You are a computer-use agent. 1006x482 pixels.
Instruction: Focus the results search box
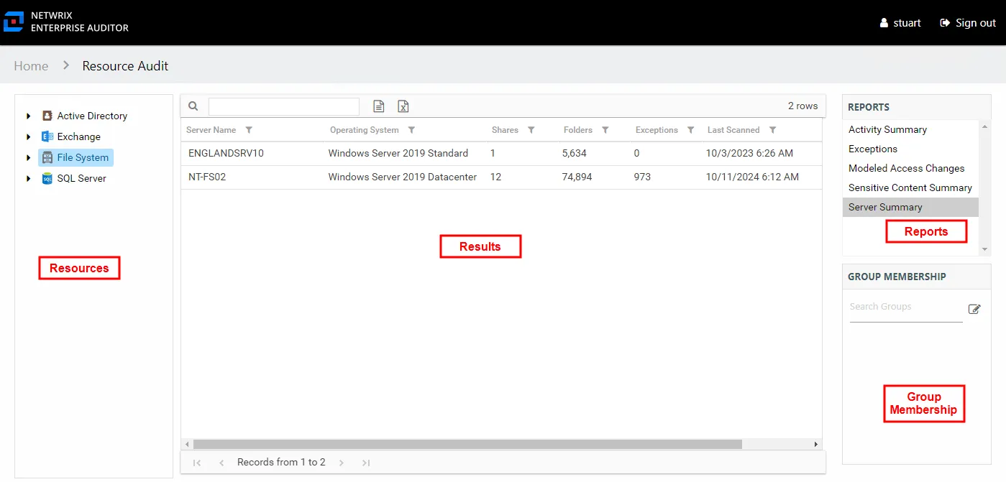[284, 106]
